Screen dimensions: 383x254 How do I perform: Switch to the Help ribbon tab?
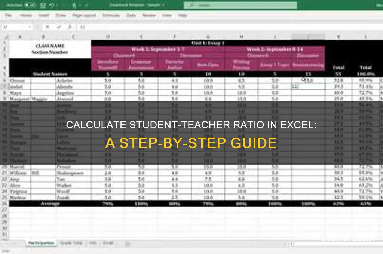[x=183, y=15]
